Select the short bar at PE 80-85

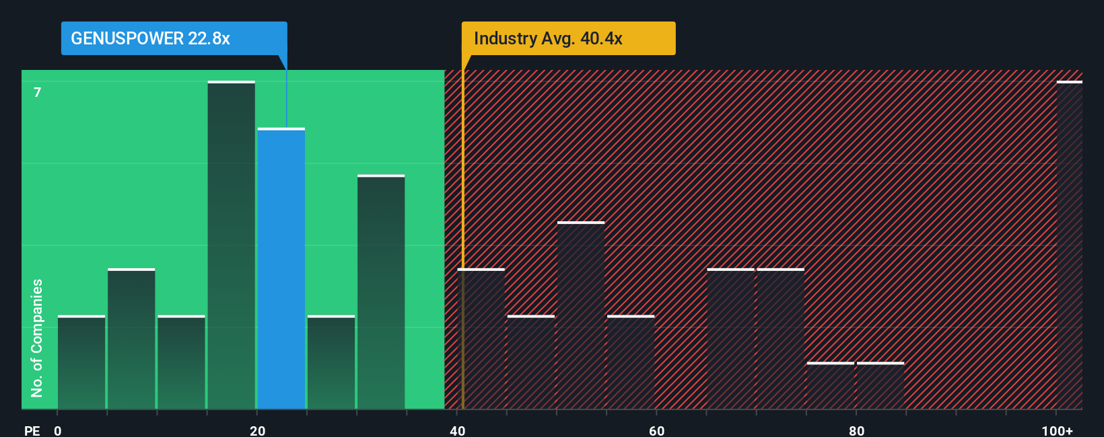881,385
